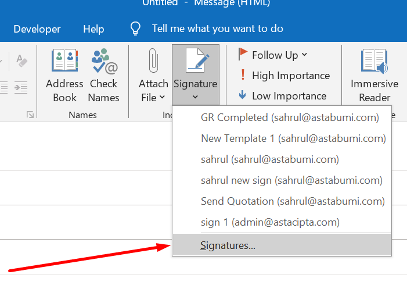The height and width of the screenshot is (285, 407).
Task: Click the Signature pen-and-paper icon
Action: [x=195, y=61]
